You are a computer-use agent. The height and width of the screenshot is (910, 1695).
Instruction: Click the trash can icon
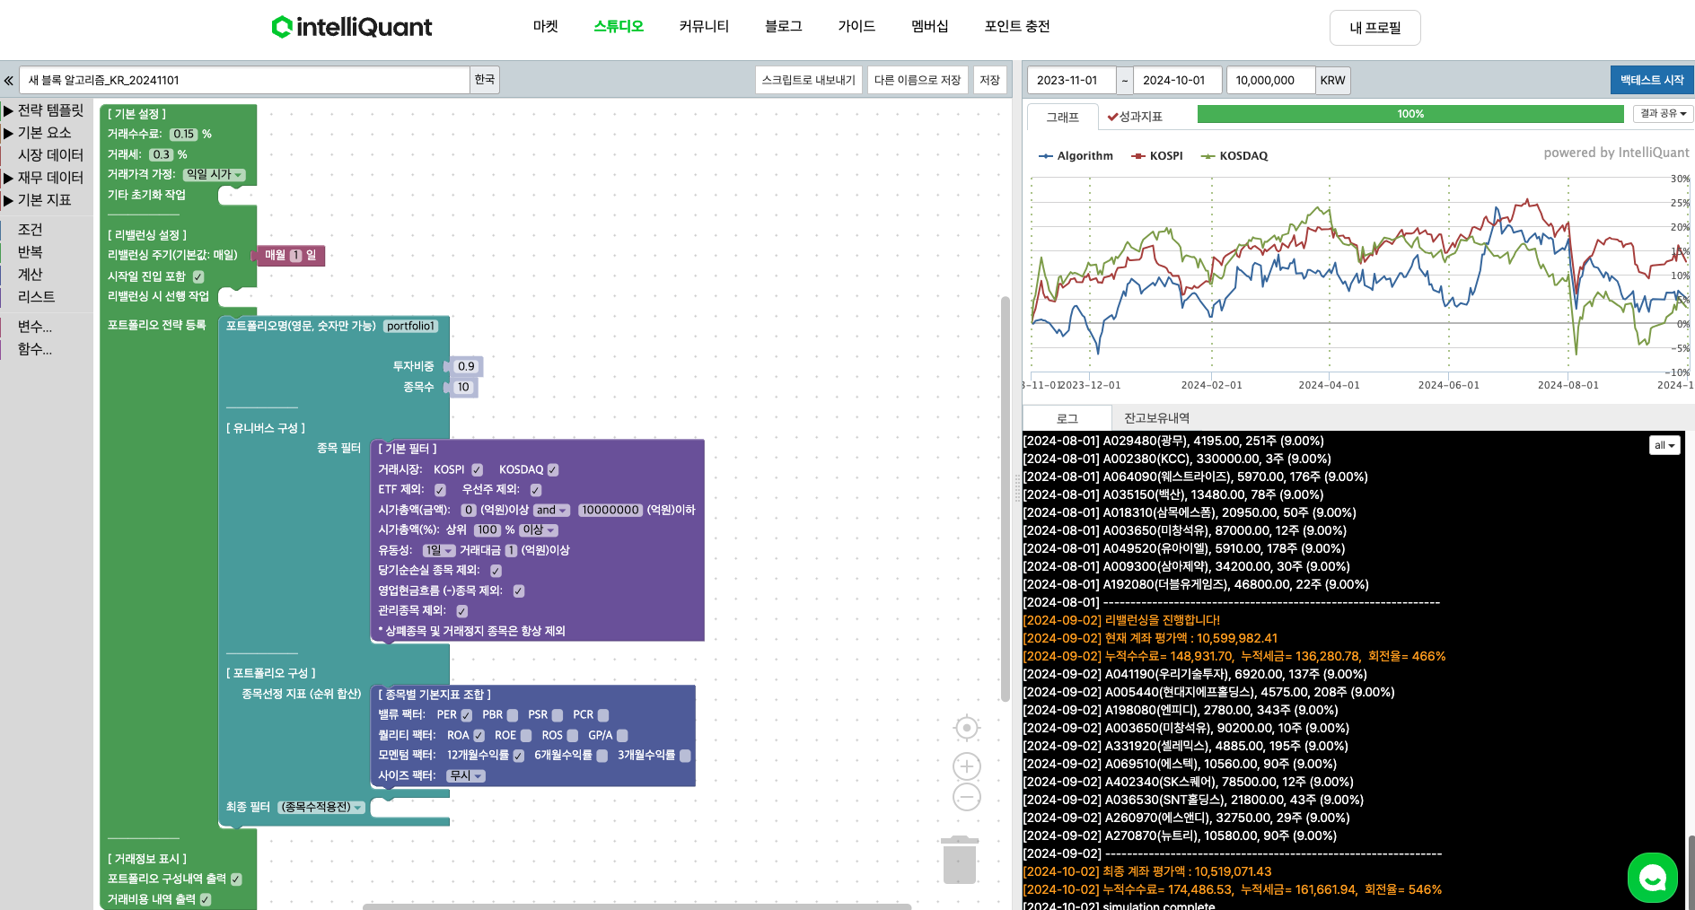tap(959, 860)
